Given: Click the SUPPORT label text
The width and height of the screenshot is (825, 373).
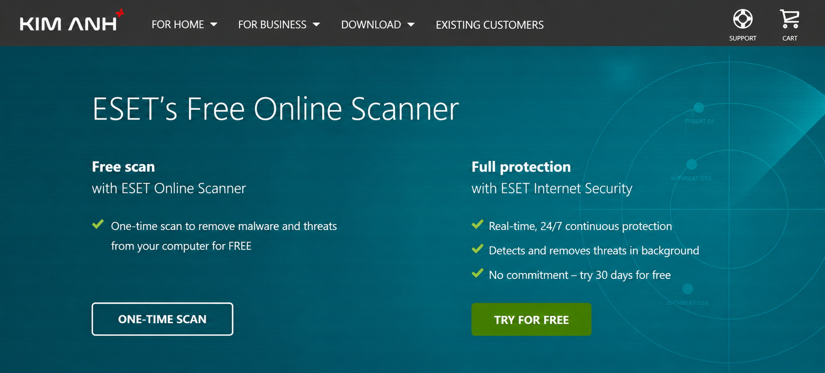Looking at the screenshot, I should [743, 38].
